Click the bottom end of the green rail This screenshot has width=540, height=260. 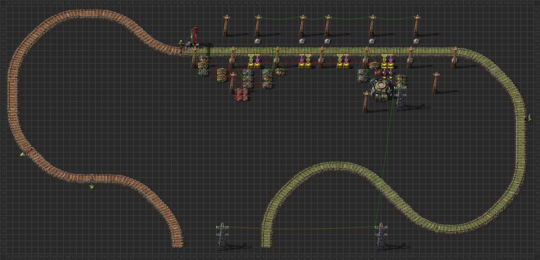[x=267, y=242]
